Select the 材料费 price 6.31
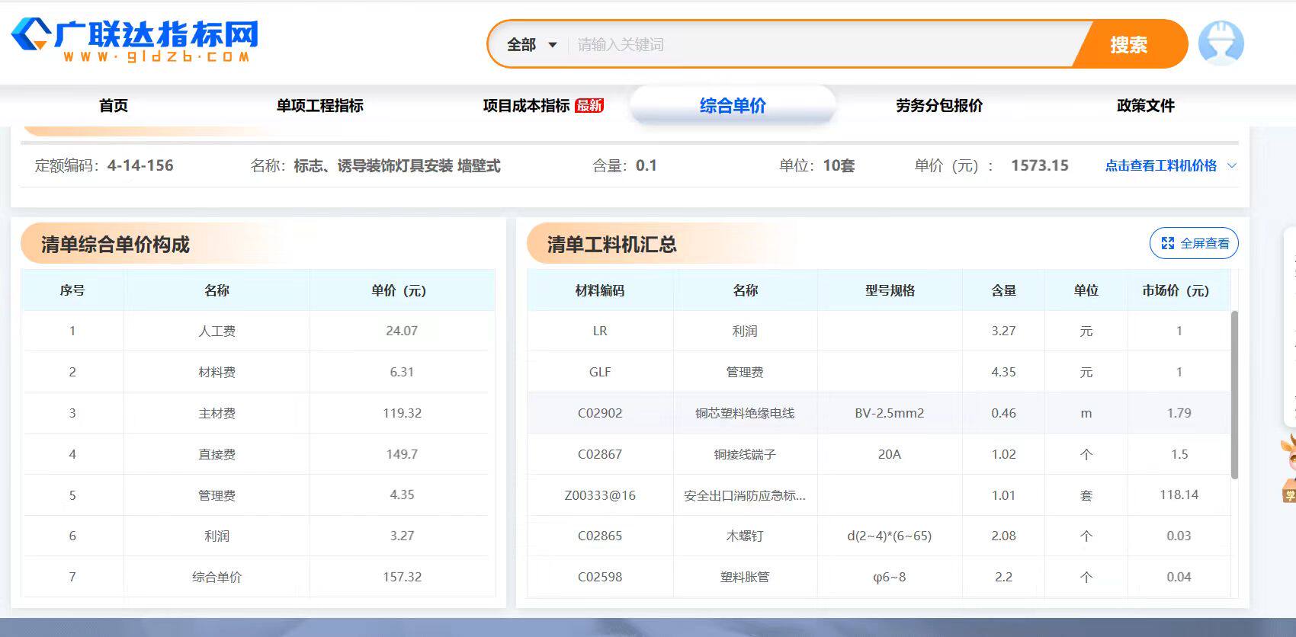This screenshot has width=1296, height=637. pos(402,372)
